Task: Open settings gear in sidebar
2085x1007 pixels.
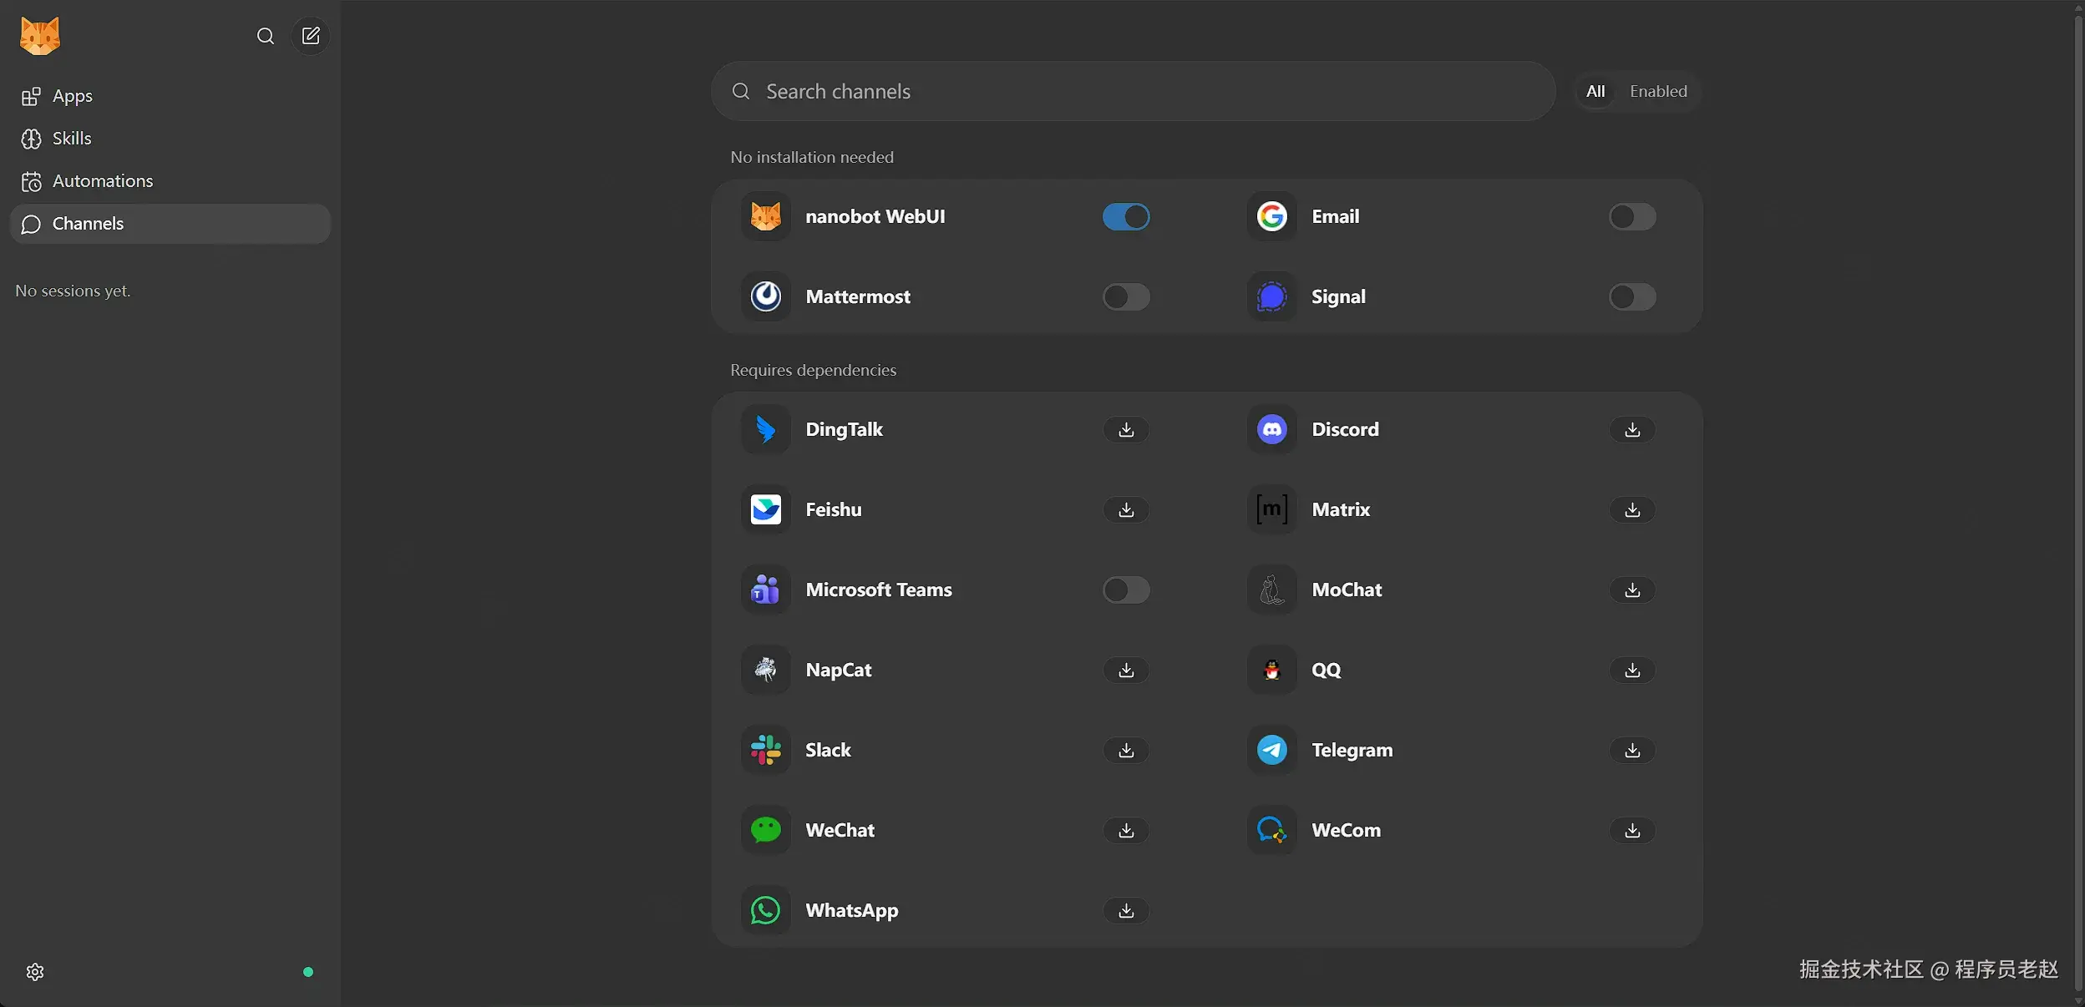Action: 35,972
